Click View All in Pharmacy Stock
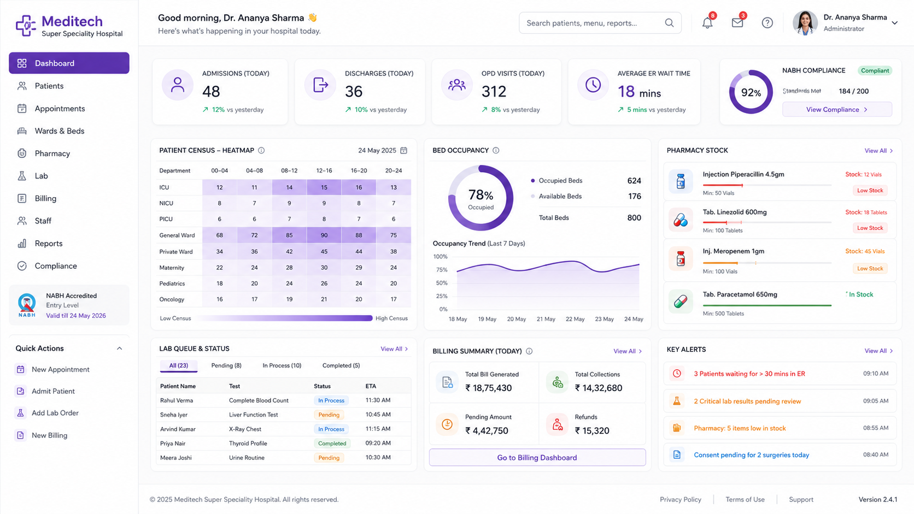This screenshot has width=914, height=514. [878, 151]
